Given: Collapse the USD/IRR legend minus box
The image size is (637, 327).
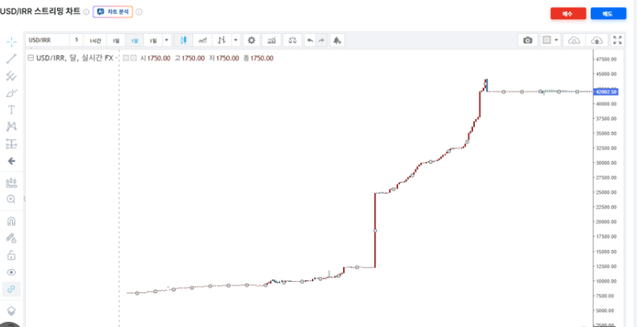Looking at the screenshot, I should [30, 58].
